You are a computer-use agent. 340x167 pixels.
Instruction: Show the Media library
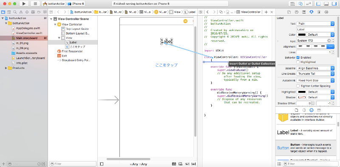[x=319, y=110]
